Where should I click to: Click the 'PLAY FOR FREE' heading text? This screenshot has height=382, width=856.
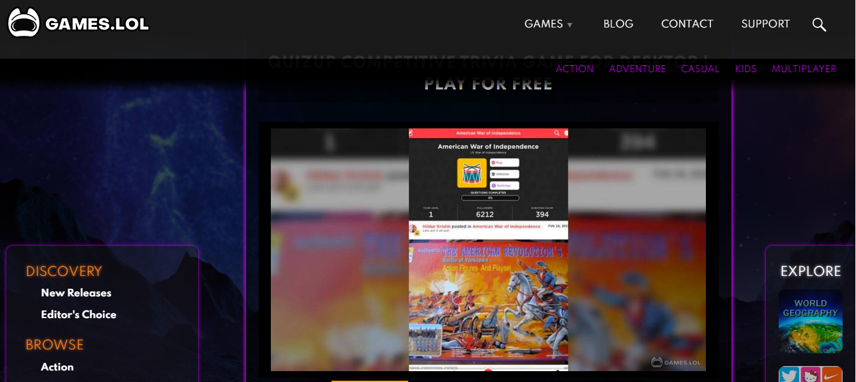[x=488, y=84]
